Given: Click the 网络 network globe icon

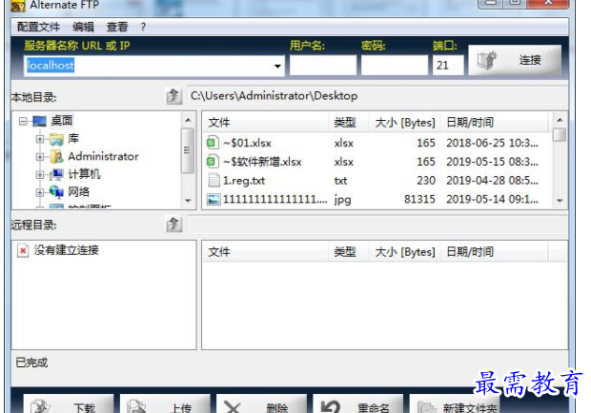Looking at the screenshot, I should pos(56,192).
